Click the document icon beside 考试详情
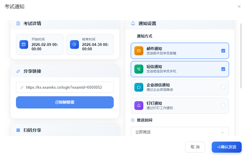This screenshot has width=244, height=155. [18, 24]
